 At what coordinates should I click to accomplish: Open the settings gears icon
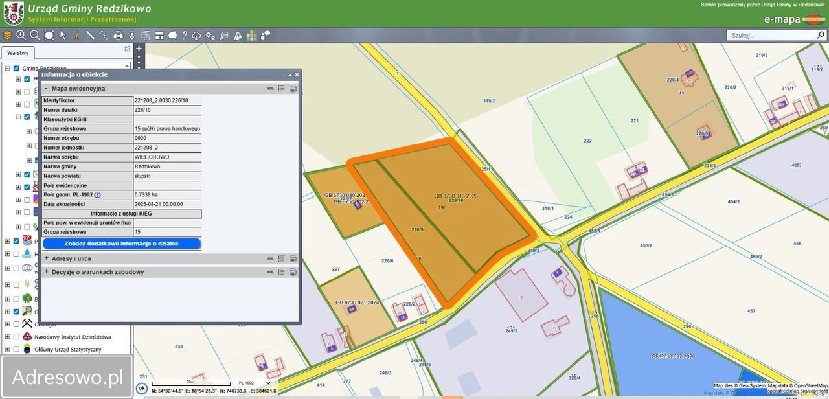(210, 35)
